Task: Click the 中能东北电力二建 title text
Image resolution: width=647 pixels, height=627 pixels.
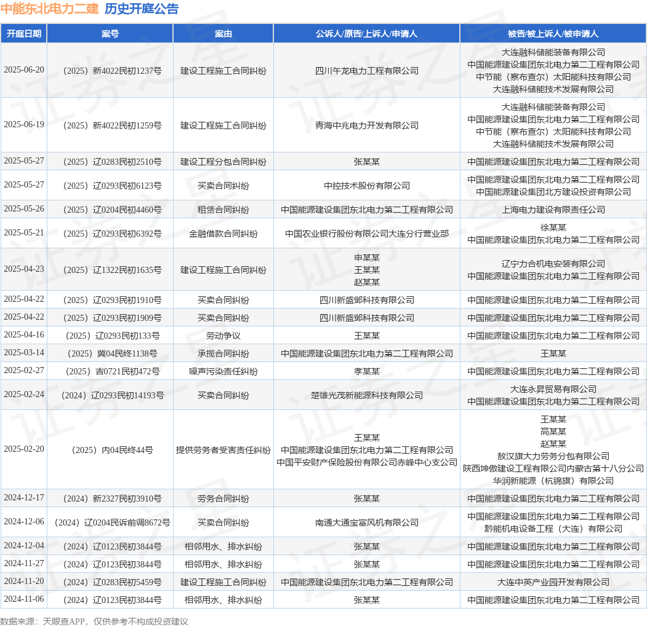Action: (x=49, y=9)
